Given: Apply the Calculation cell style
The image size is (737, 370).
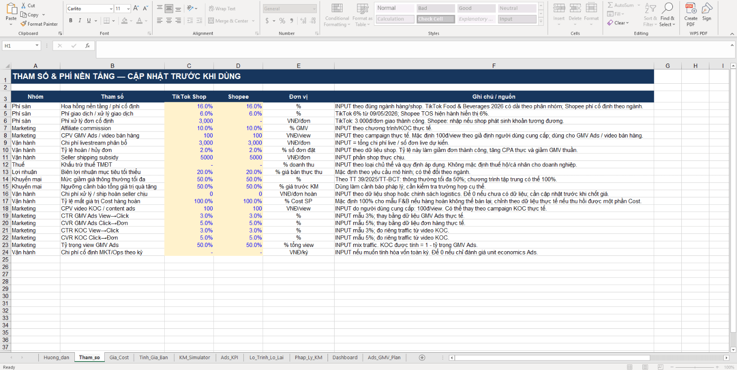Looking at the screenshot, I should click(x=395, y=19).
